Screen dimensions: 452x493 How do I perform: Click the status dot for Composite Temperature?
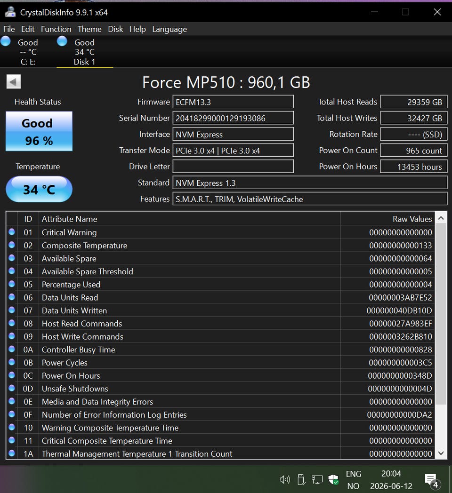(12, 245)
